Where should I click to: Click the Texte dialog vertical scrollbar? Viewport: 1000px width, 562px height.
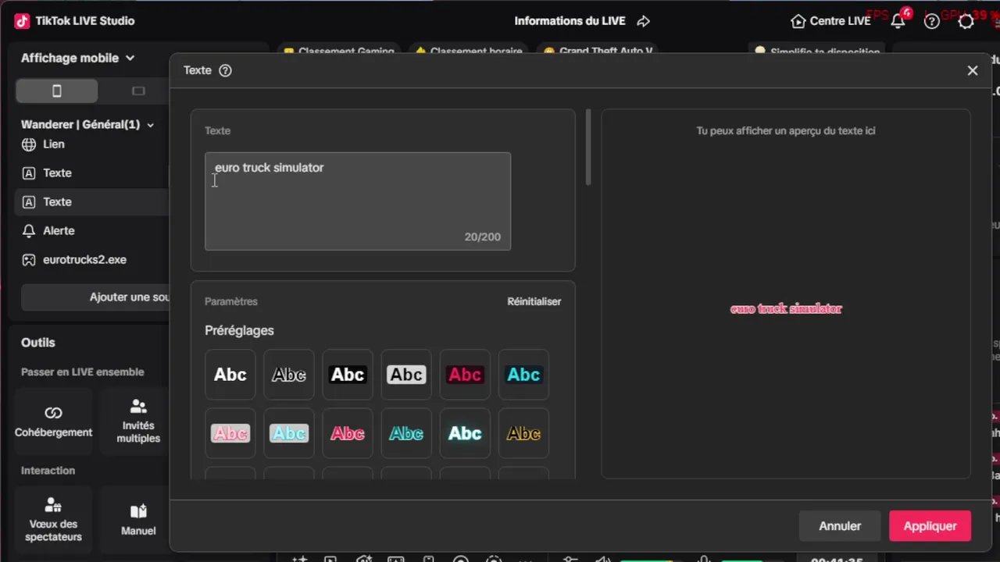[x=588, y=148]
